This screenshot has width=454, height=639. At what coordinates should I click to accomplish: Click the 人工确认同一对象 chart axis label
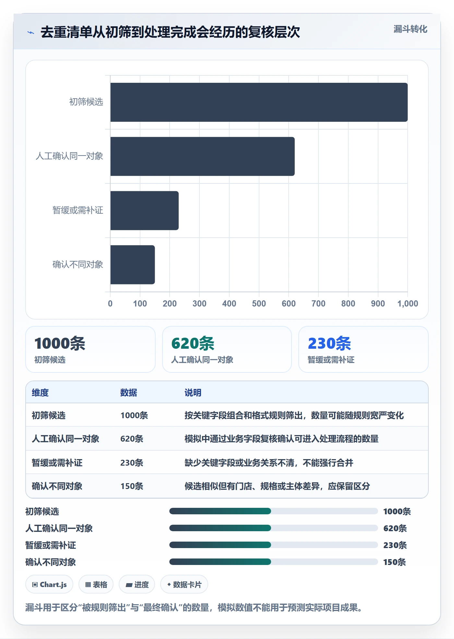coord(69,156)
